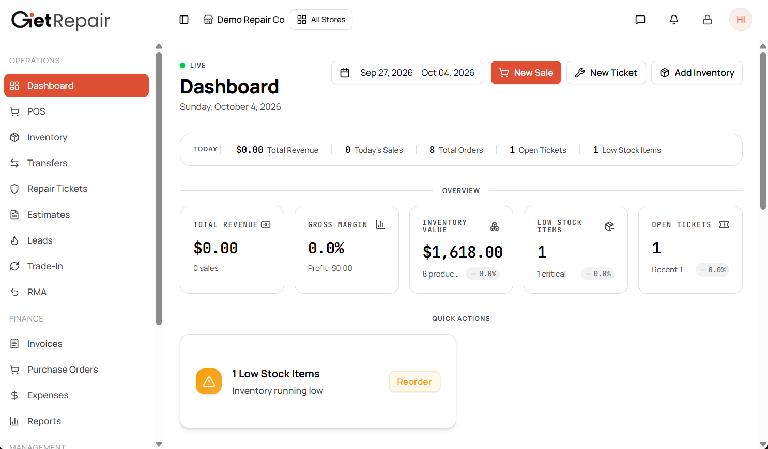Image resolution: width=768 pixels, height=449 pixels.
Task: Click the $1,618.00 inventory value
Action: [x=463, y=252]
